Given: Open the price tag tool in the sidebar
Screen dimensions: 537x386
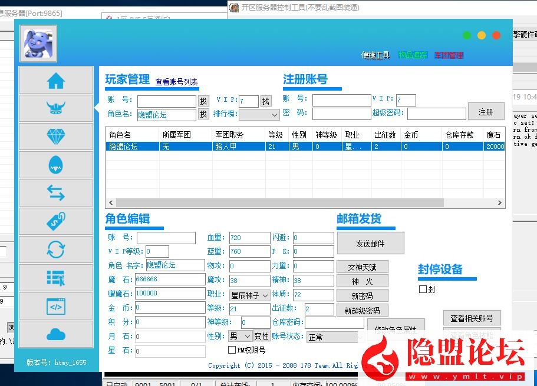Looking at the screenshot, I should [x=56, y=221].
